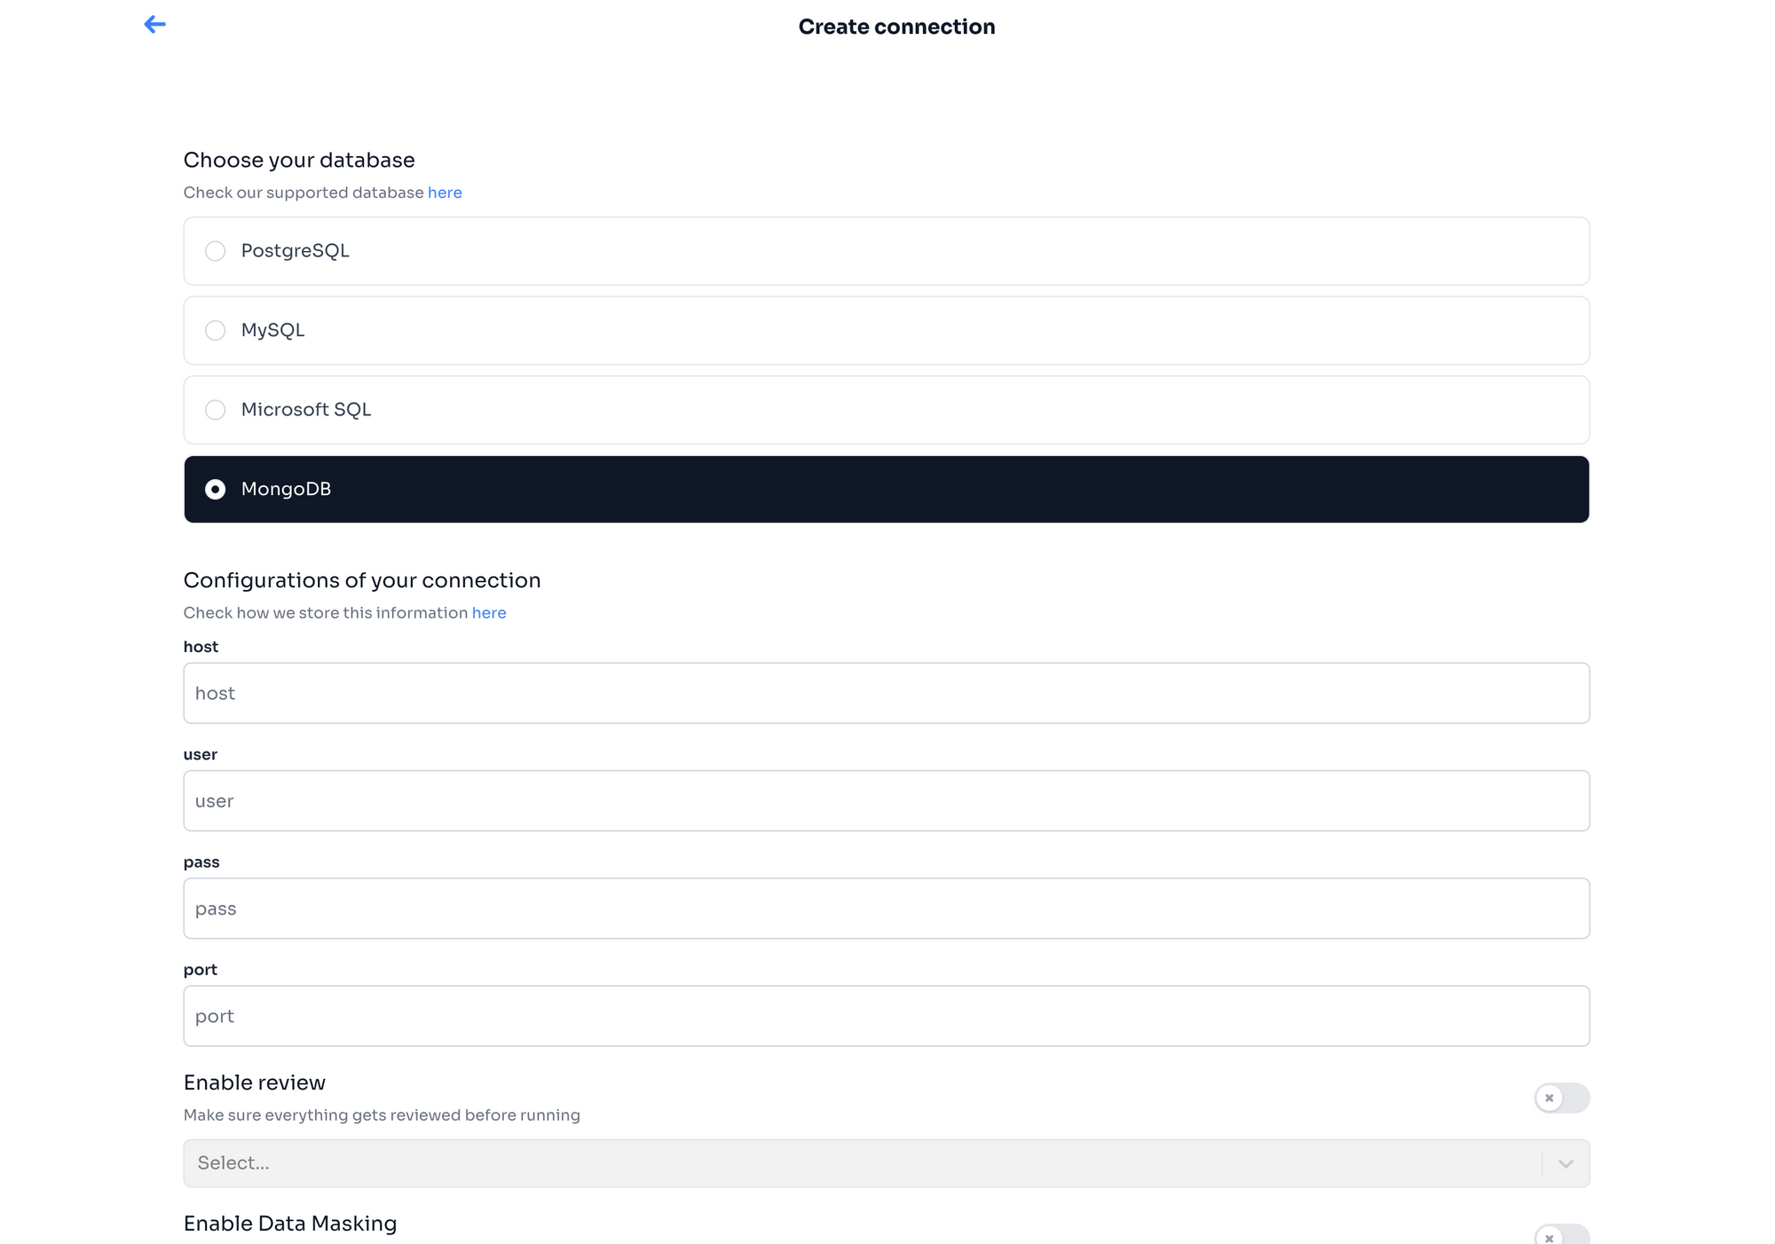Click the PostgreSQL option card
The image size is (1775, 1244).
click(886, 251)
